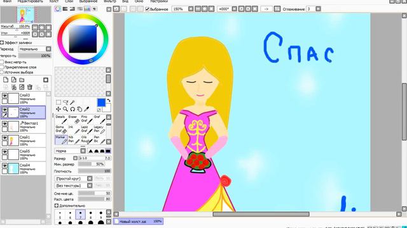Open the Окно menu
The image size is (407, 228).
coord(139,1)
